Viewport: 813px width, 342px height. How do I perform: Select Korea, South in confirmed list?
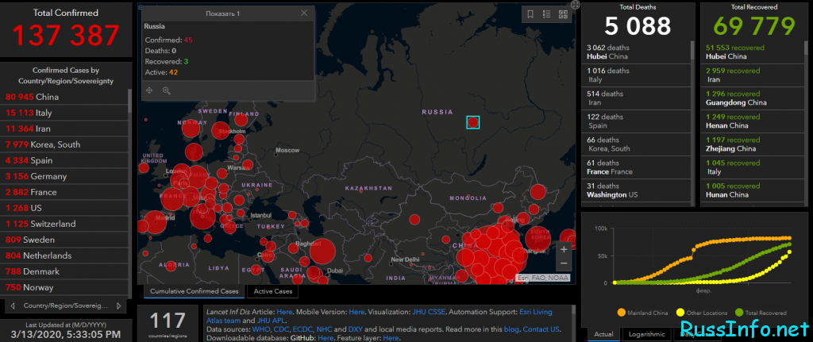pyautogui.click(x=64, y=144)
